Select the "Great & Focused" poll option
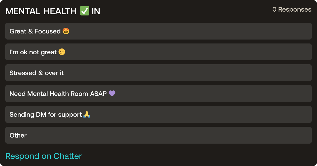The width and height of the screenshot is (317, 166). (158, 31)
